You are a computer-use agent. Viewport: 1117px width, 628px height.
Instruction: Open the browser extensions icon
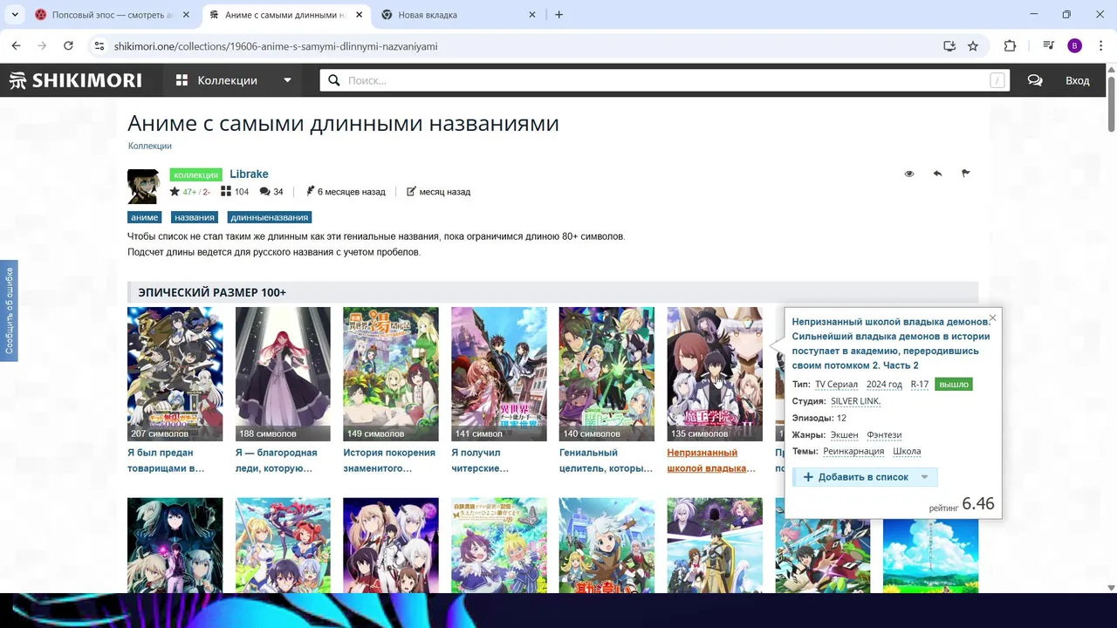1011,46
